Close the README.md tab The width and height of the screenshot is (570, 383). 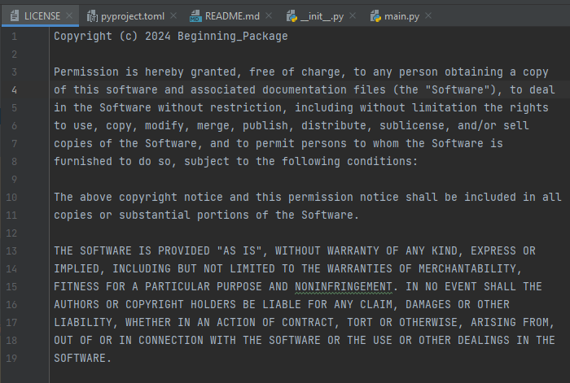269,15
